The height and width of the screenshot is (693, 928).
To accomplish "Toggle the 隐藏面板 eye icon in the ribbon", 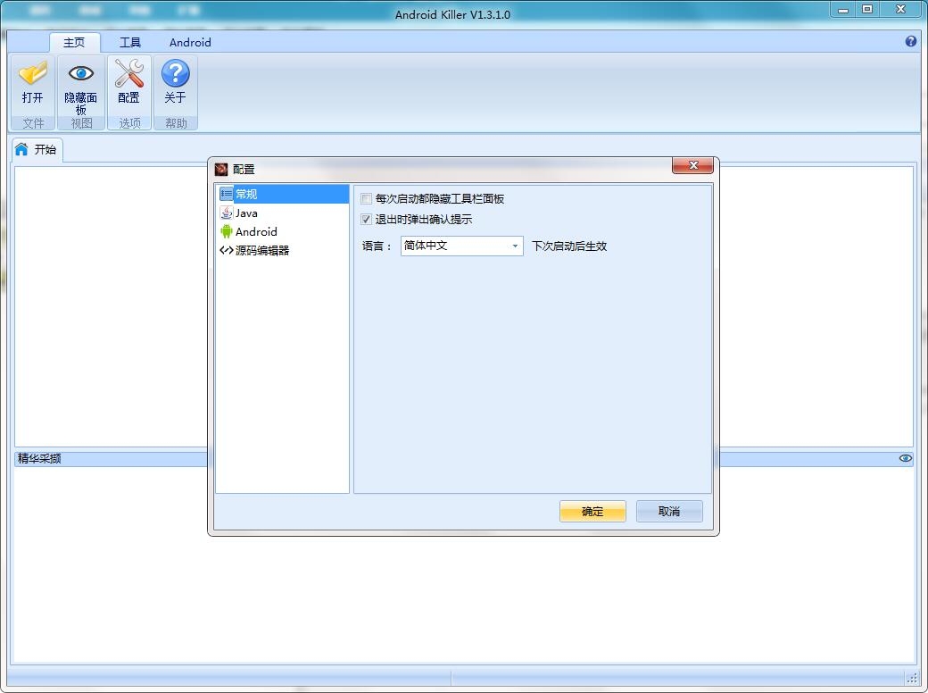I will coord(80,73).
